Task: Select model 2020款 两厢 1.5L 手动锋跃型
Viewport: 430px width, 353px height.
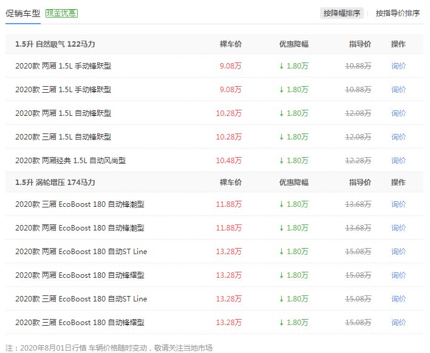Action: 63,66
